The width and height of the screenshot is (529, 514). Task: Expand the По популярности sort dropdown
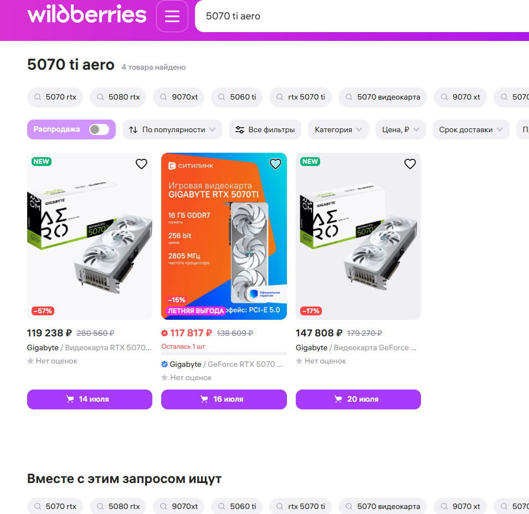pos(172,130)
